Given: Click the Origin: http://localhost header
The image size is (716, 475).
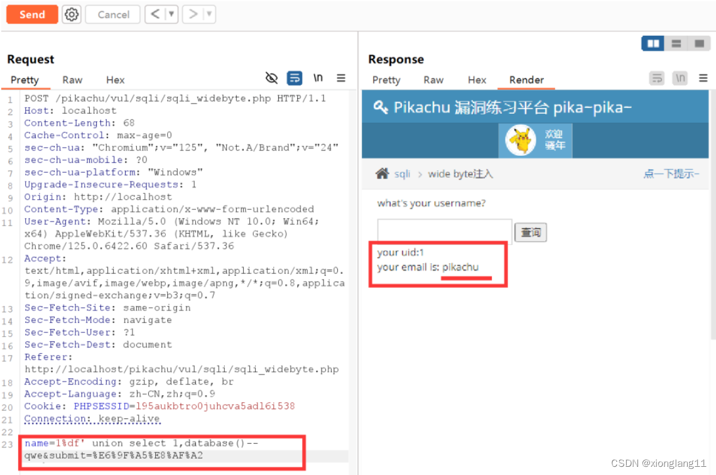Looking at the screenshot, I should click(98, 197).
